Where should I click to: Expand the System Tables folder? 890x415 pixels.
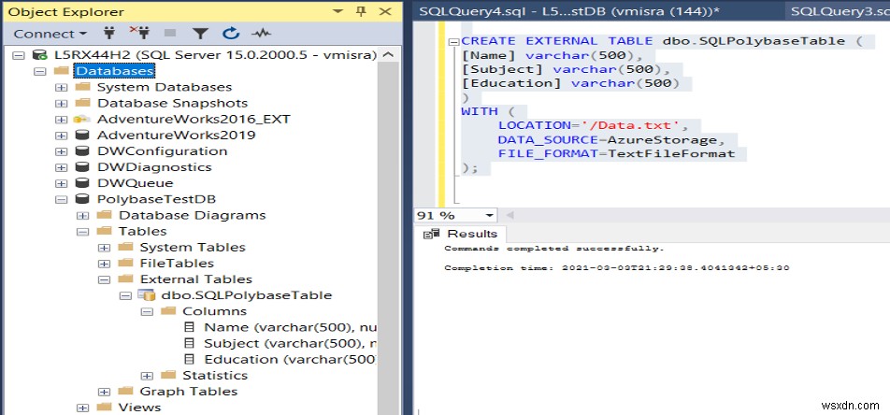[104, 248]
